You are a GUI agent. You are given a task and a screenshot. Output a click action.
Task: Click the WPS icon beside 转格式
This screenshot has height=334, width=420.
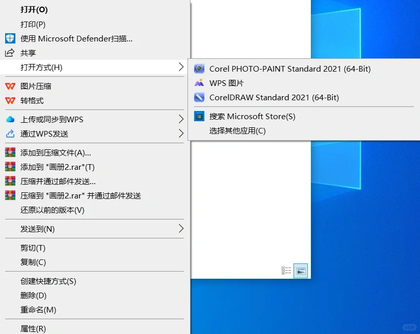click(10, 101)
